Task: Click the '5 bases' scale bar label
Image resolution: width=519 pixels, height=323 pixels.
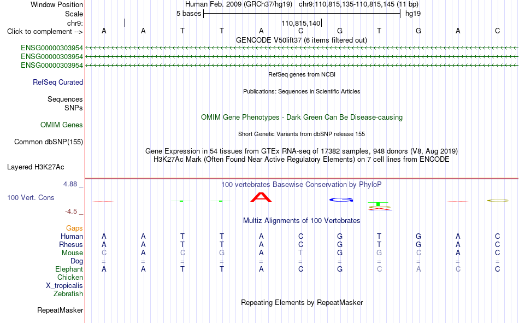Action: pos(188,14)
